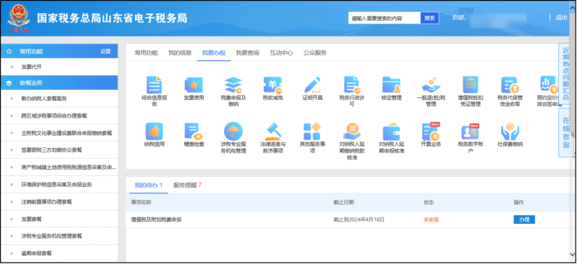Open 环境保护税信息采集及申报业务
Viewport: 577px width, 264px height.
[56, 185]
